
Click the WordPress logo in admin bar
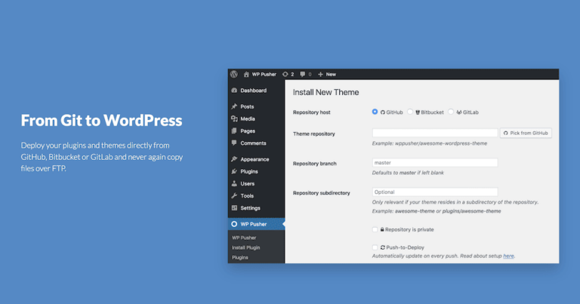pyautogui.click(x=234, y=75)
